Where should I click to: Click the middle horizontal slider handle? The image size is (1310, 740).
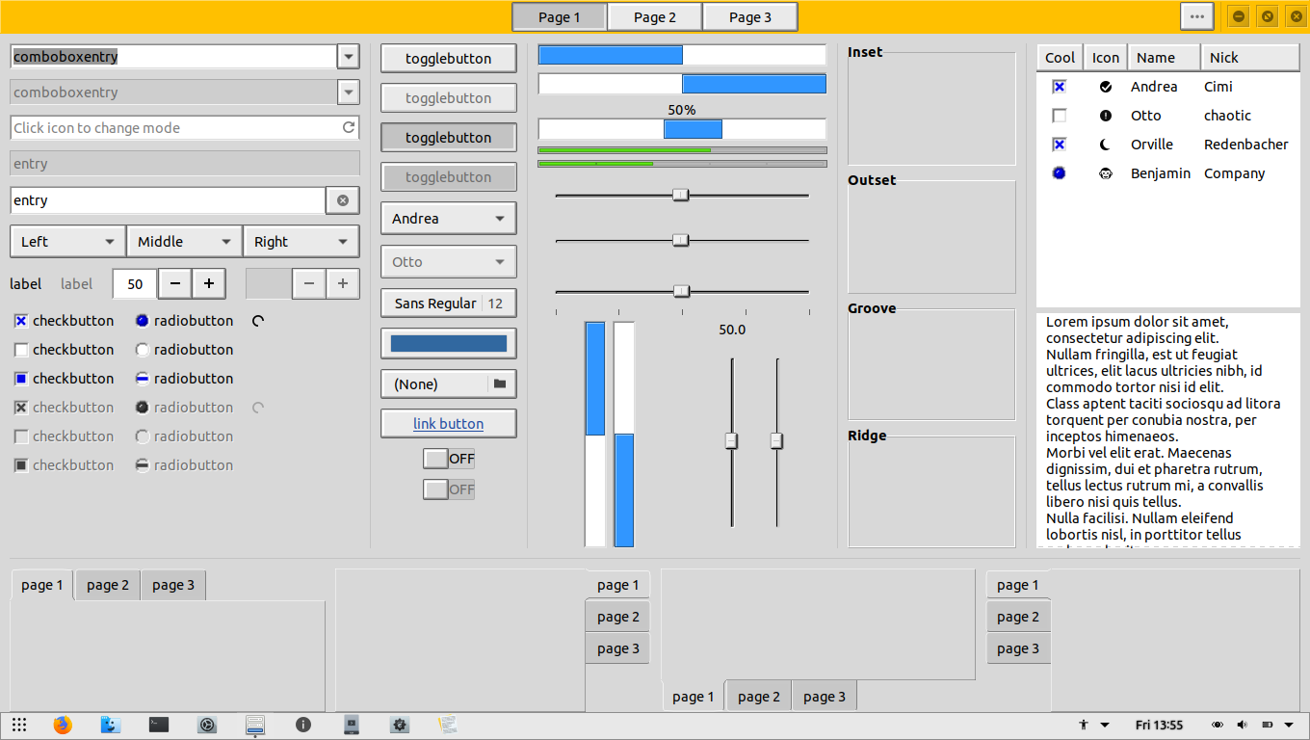click(x=681, y=240)
